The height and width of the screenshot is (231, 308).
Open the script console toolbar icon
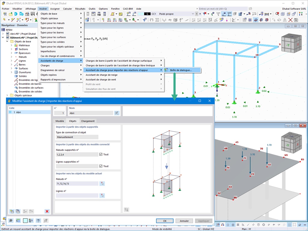(93, 14)
